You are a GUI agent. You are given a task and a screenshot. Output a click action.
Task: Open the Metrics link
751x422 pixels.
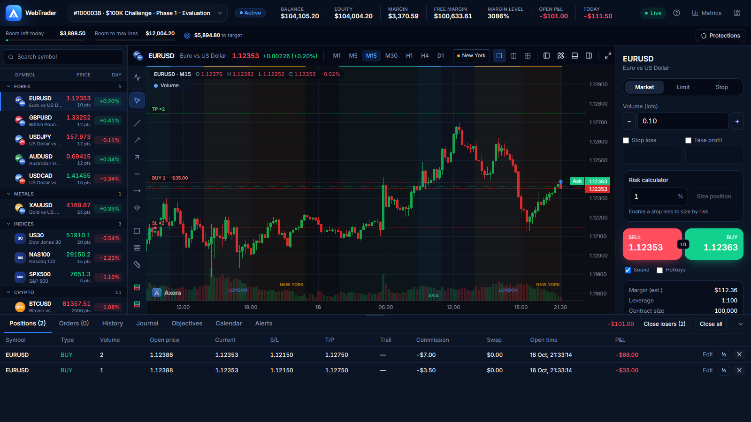[706, 13]
